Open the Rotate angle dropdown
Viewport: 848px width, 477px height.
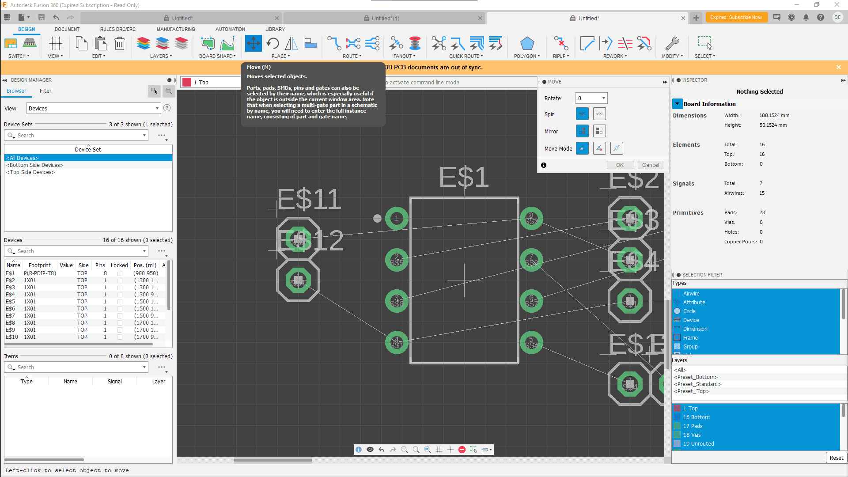tap(603, 98)
